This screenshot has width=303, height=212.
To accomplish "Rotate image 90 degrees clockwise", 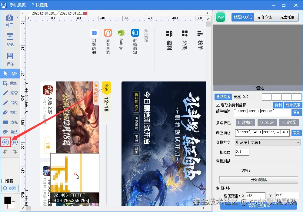I will [15, 142].
